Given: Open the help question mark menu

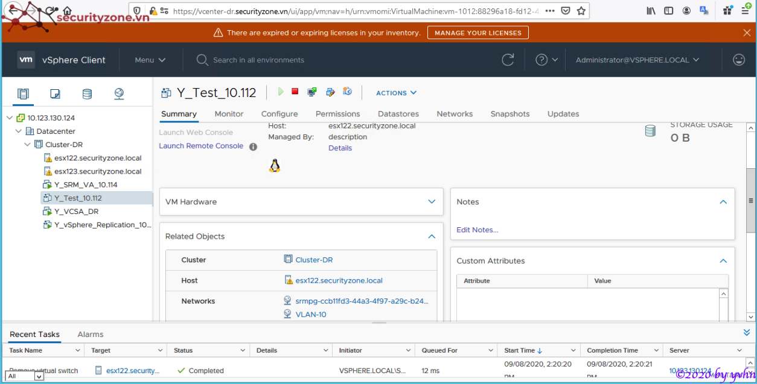Looking at the screenshot, I should click(546, 60).
